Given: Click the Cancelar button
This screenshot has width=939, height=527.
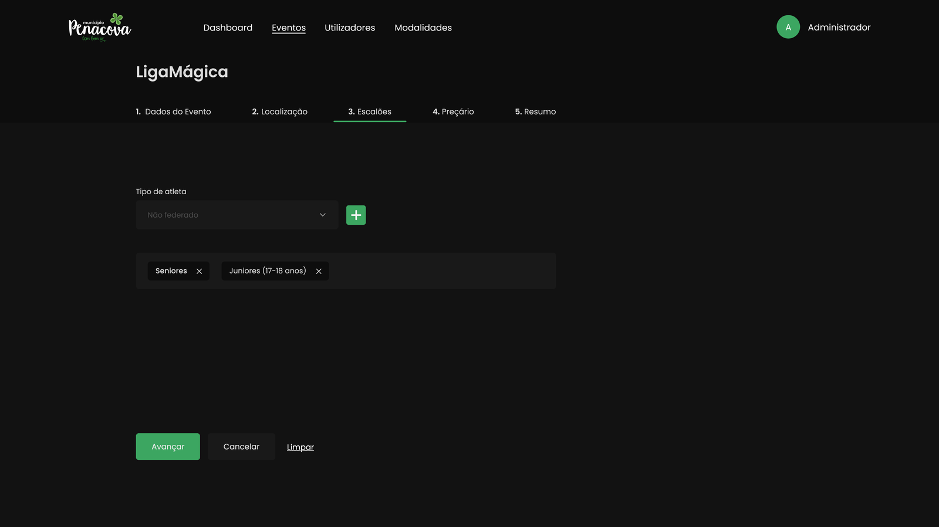Looking at the screenshot, I should 241,447.
